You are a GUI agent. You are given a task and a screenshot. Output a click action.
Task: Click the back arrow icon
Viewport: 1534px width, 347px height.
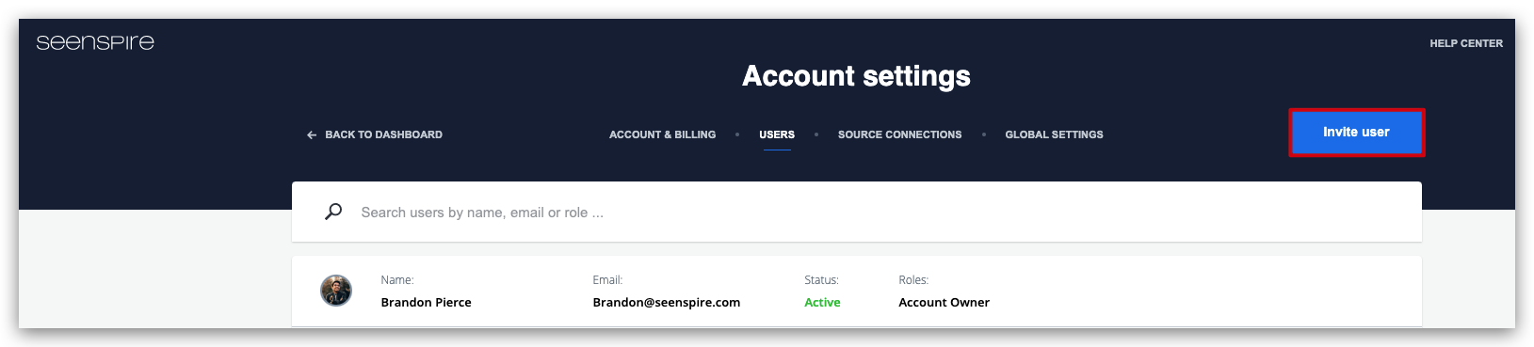(312, 135)
